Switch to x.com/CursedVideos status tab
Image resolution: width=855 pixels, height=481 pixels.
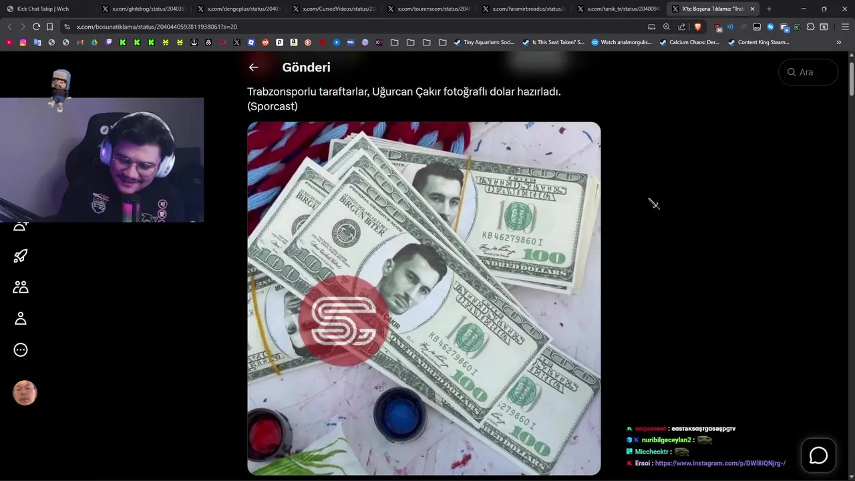pyautogui.click(x=333, y=9)
